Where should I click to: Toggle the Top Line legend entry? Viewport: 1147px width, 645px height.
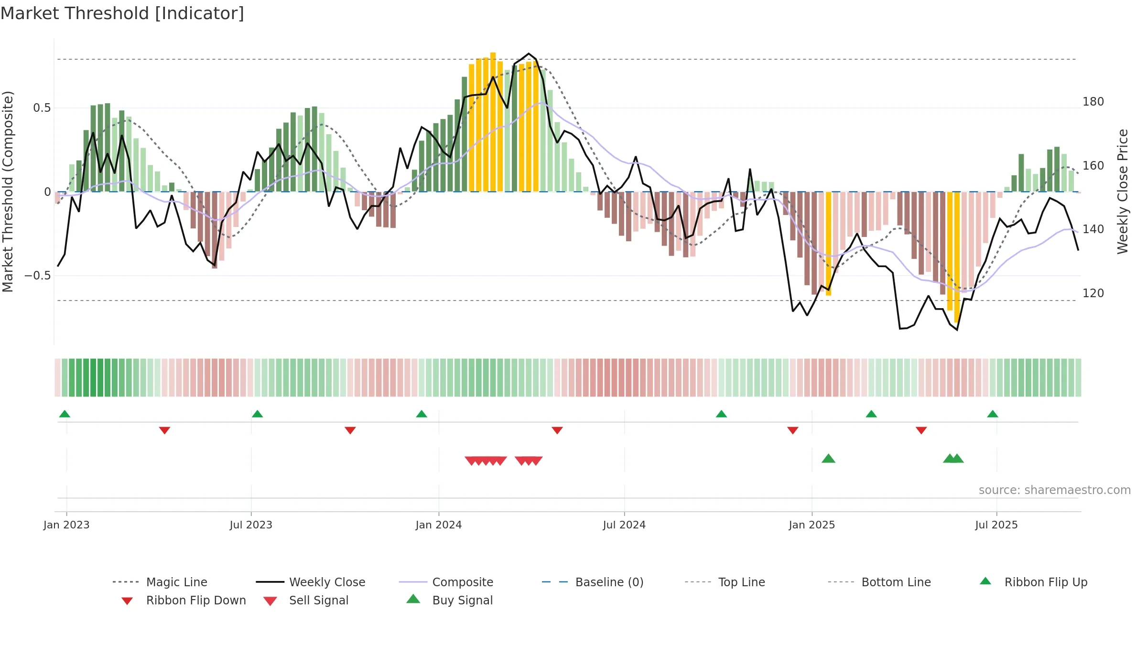point(725,582)
